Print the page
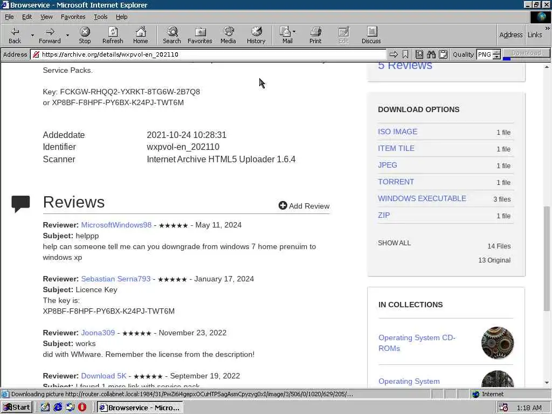 [x=315, y=35]
